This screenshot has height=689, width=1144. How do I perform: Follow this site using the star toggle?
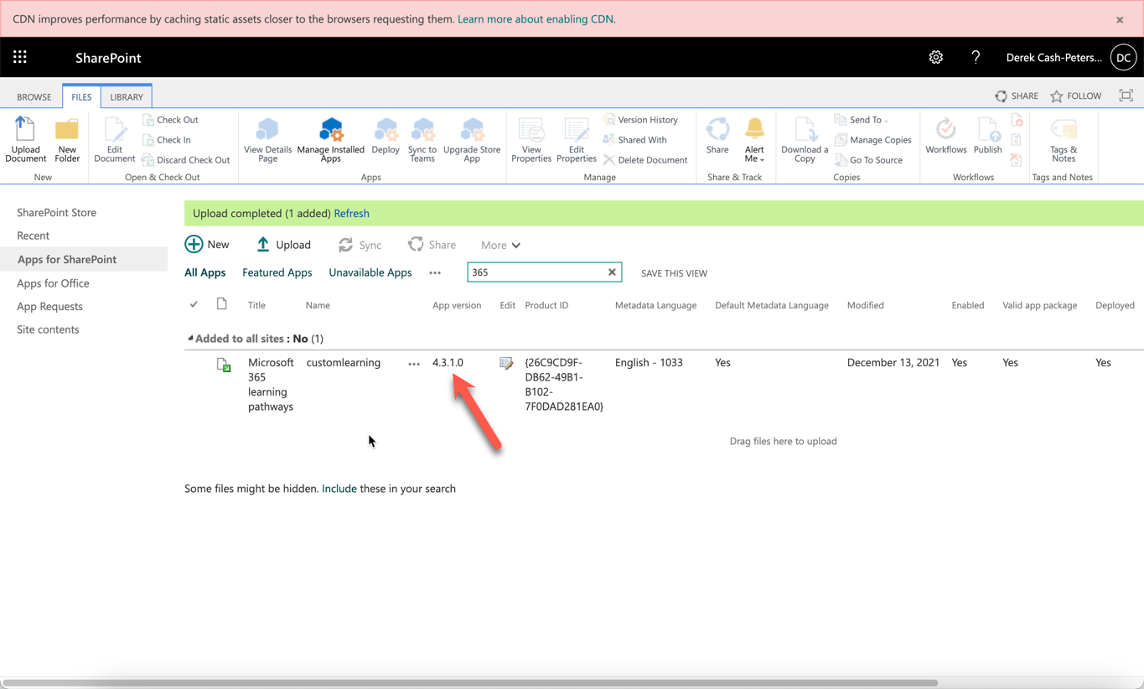[1075, 96]
